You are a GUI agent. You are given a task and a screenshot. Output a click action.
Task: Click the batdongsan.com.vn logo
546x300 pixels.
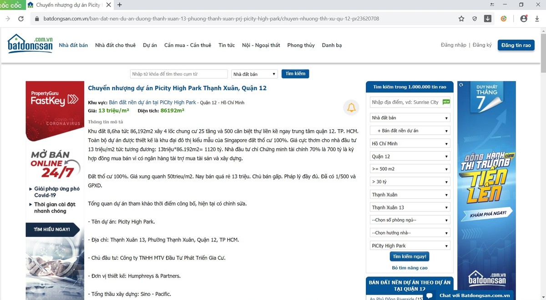30,44
